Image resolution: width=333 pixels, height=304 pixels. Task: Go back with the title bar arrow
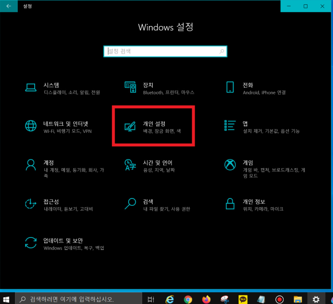(x=9, y=6)
